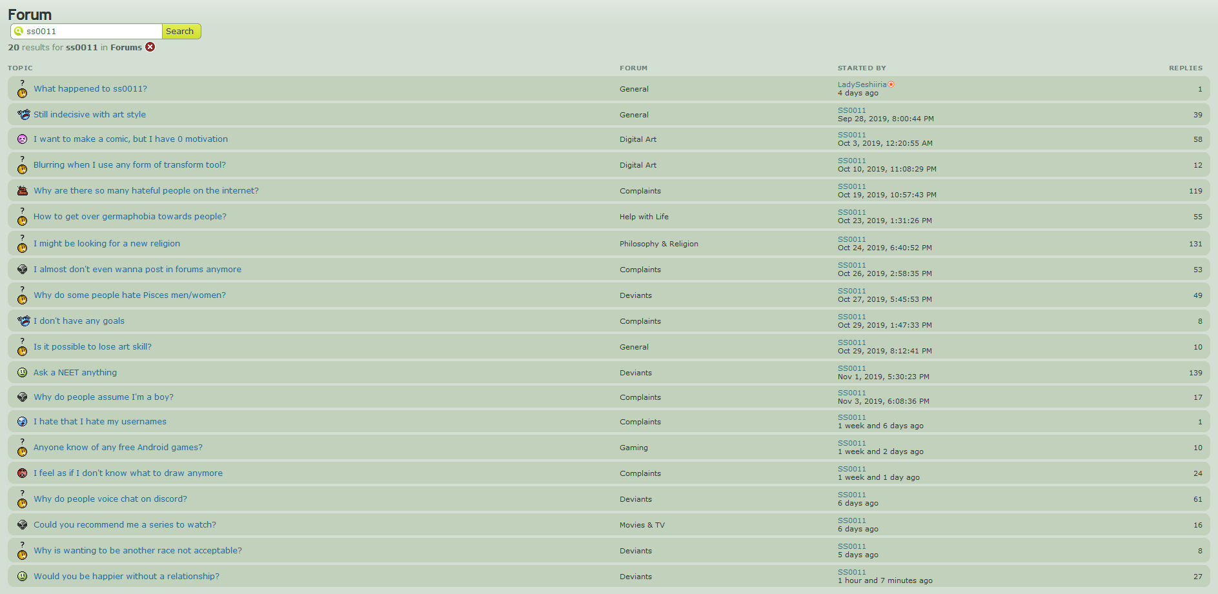Open SS0011 profile in 'Still indecisive with art style' row
The height and width of the screenshot is (594, 1218).
(x=851, y=110)
